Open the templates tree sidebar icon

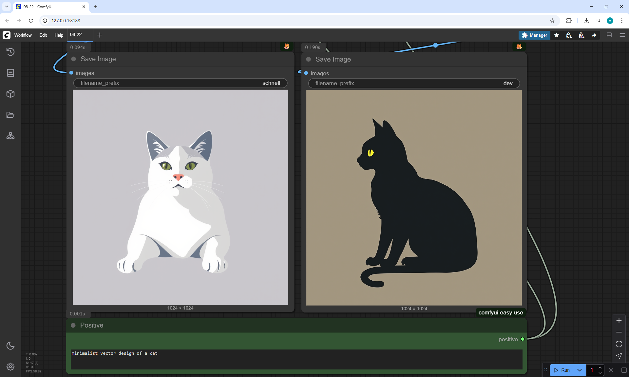pyautogui.click(x=10, y=136)
